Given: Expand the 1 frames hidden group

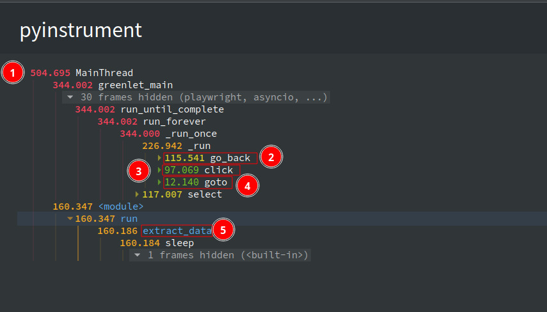Looking at the screenshot, I should [x=220, y=255].
